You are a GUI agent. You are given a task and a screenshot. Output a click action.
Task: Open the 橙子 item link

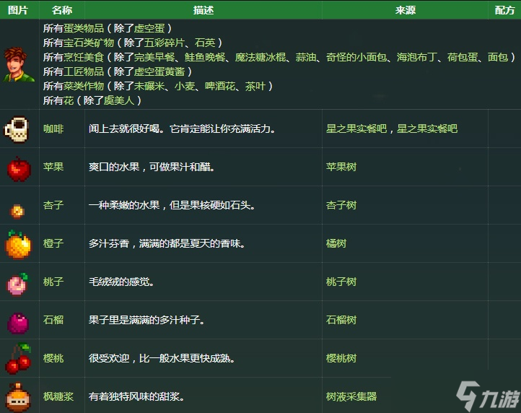click(53, 243)
